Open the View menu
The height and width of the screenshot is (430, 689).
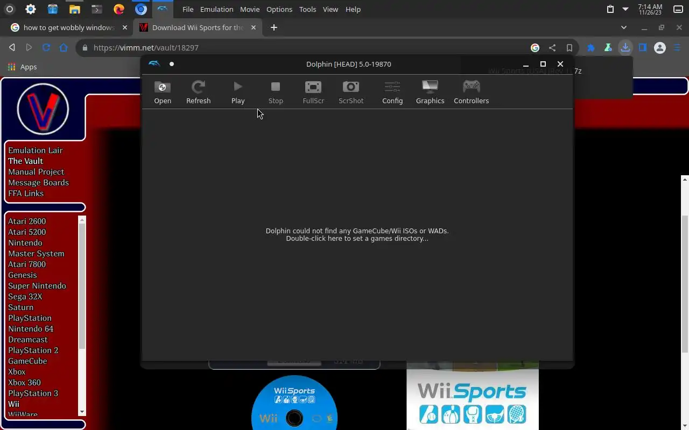click(331, 9)
